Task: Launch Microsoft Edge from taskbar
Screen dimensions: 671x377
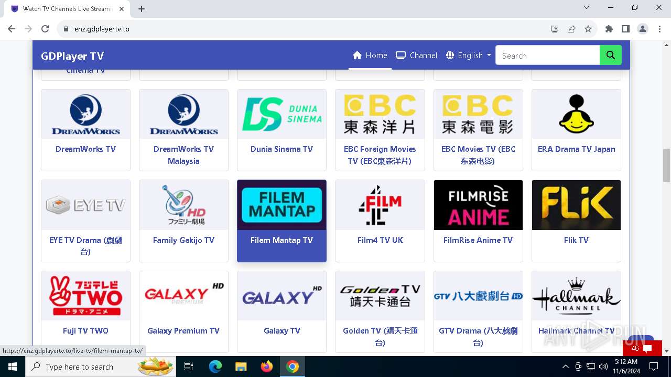Action: (215, 367)
